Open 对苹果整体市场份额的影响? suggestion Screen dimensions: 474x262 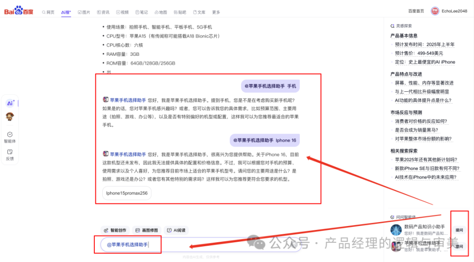click(423, 139)
